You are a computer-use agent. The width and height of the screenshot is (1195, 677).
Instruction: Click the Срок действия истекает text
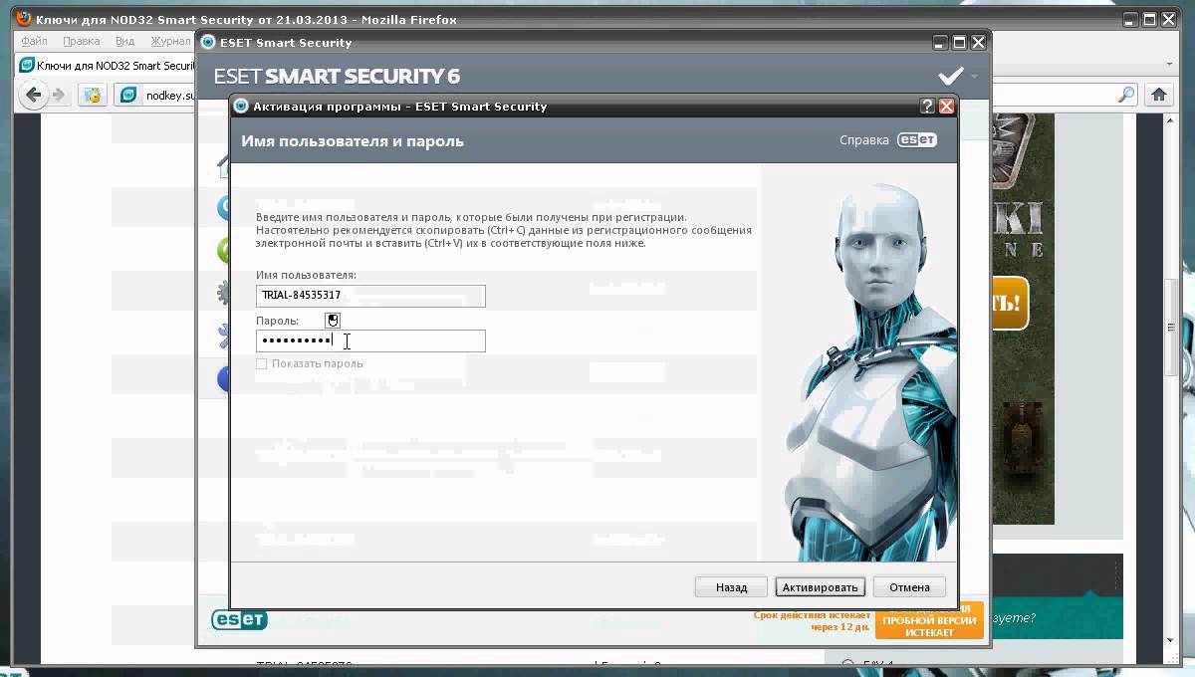(813, 622)
